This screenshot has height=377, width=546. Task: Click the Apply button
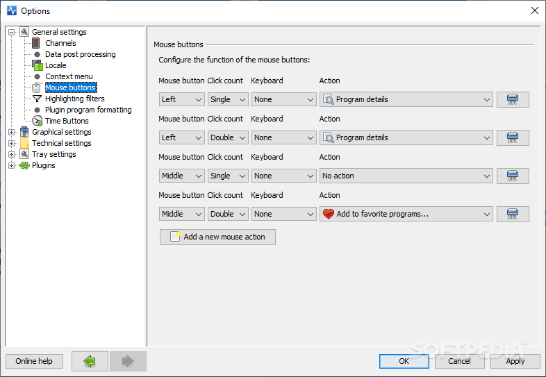tap(515, 361)
